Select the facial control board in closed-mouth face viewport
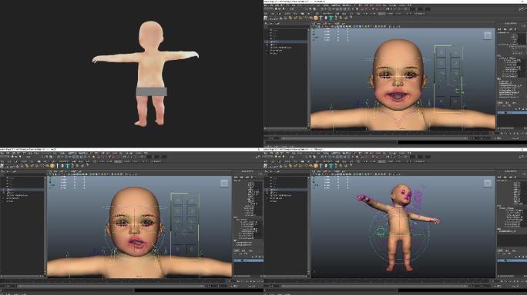Viewport: 527px width, 295px height. point(184,227)
